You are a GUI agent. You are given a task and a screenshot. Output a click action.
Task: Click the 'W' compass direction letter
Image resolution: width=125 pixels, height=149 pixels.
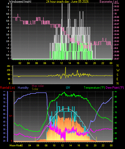118,70
